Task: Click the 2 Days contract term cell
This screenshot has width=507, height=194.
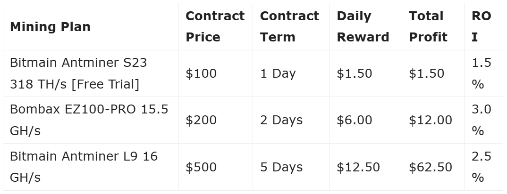Action: click(281, 120)
